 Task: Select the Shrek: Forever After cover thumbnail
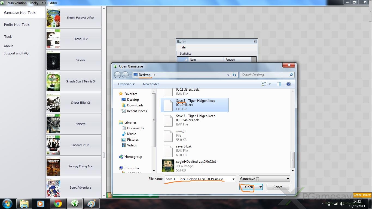coord(53,18)
